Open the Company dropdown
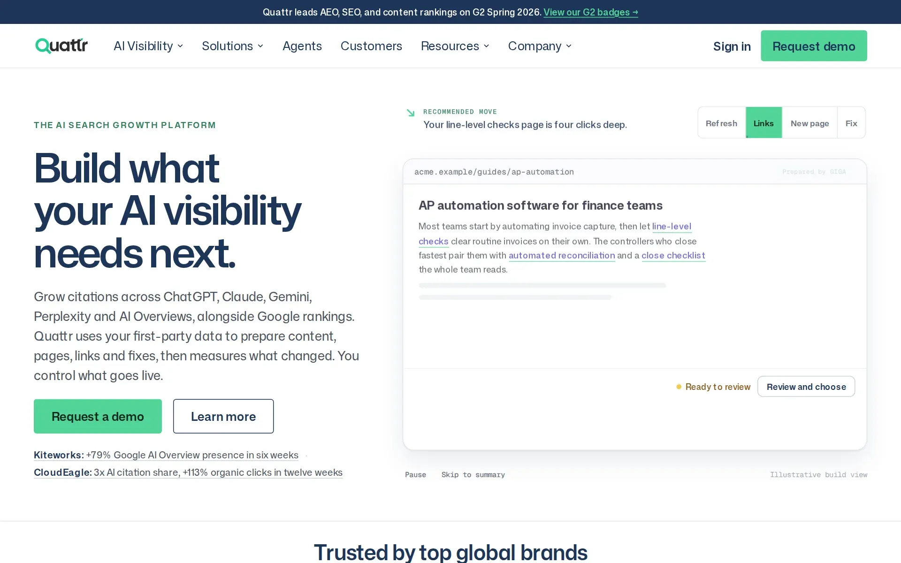 (540, 46)
